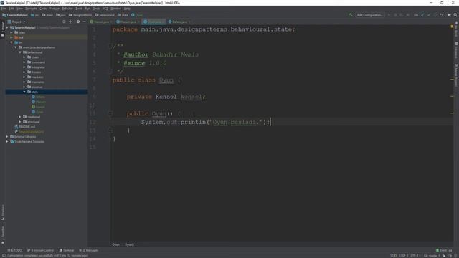This screenshot has height=258, width=459.
Task: Open the Navigate menu
Action: point(31,9)
